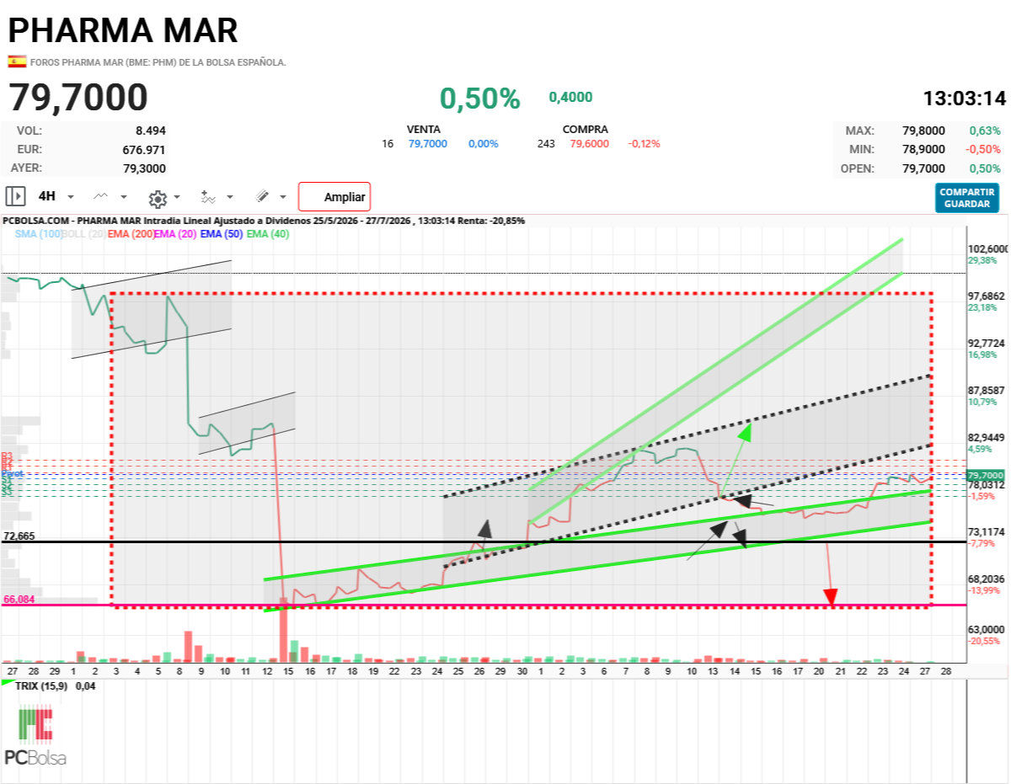
Task: Click the COMPRA price 79,6000
Action: (x=590, y=144)
